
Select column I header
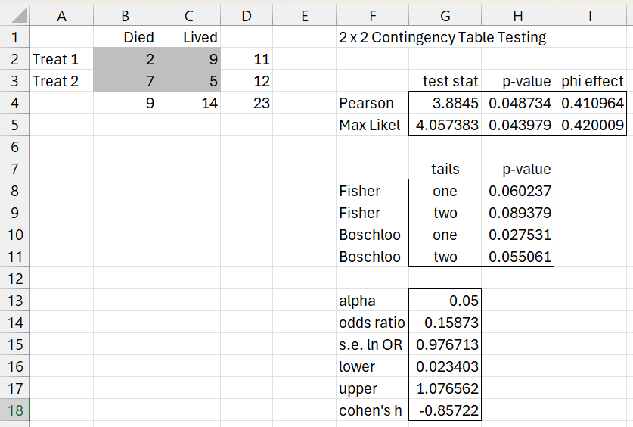tap(590, 14)
